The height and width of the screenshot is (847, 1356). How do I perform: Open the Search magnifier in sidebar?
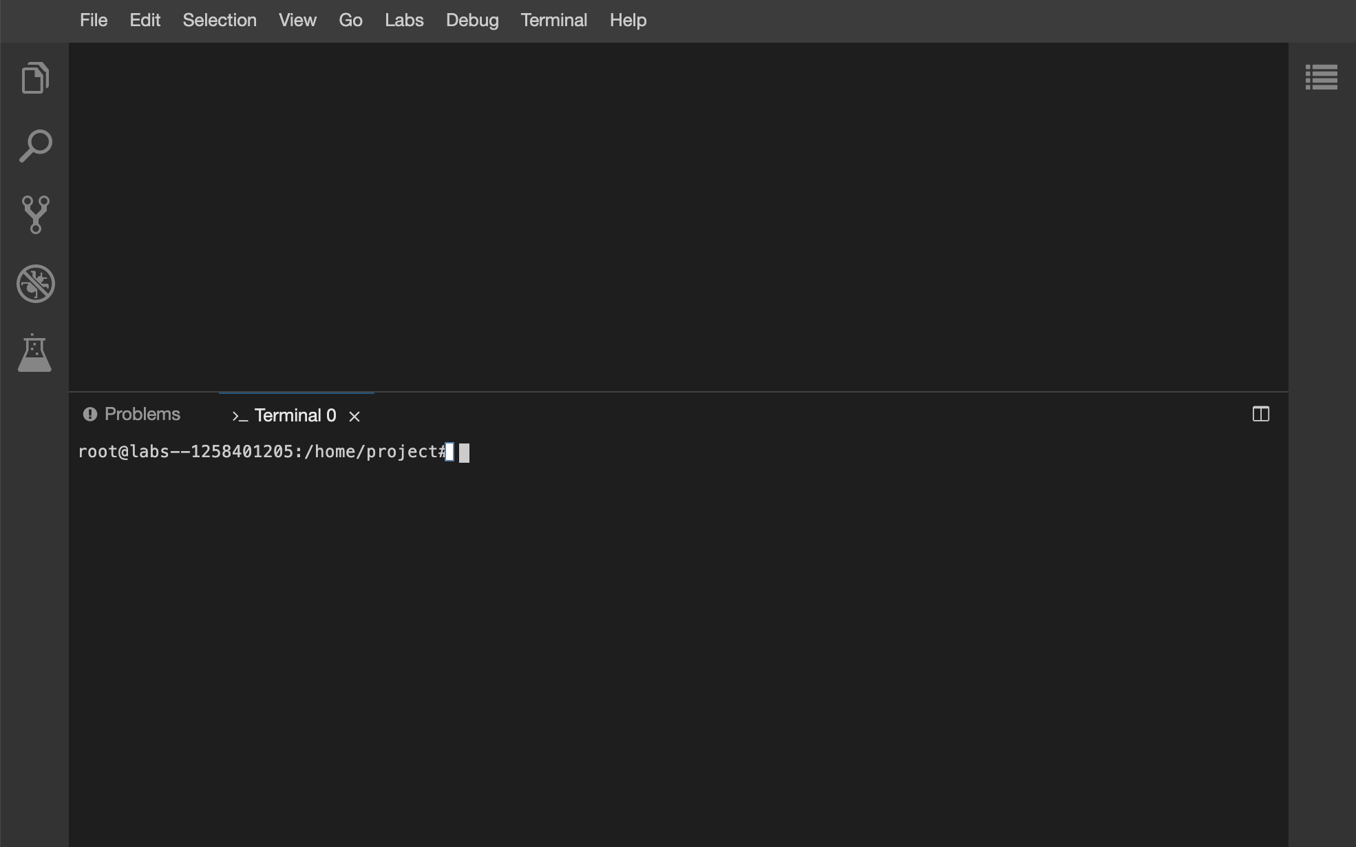coord(35,146)
